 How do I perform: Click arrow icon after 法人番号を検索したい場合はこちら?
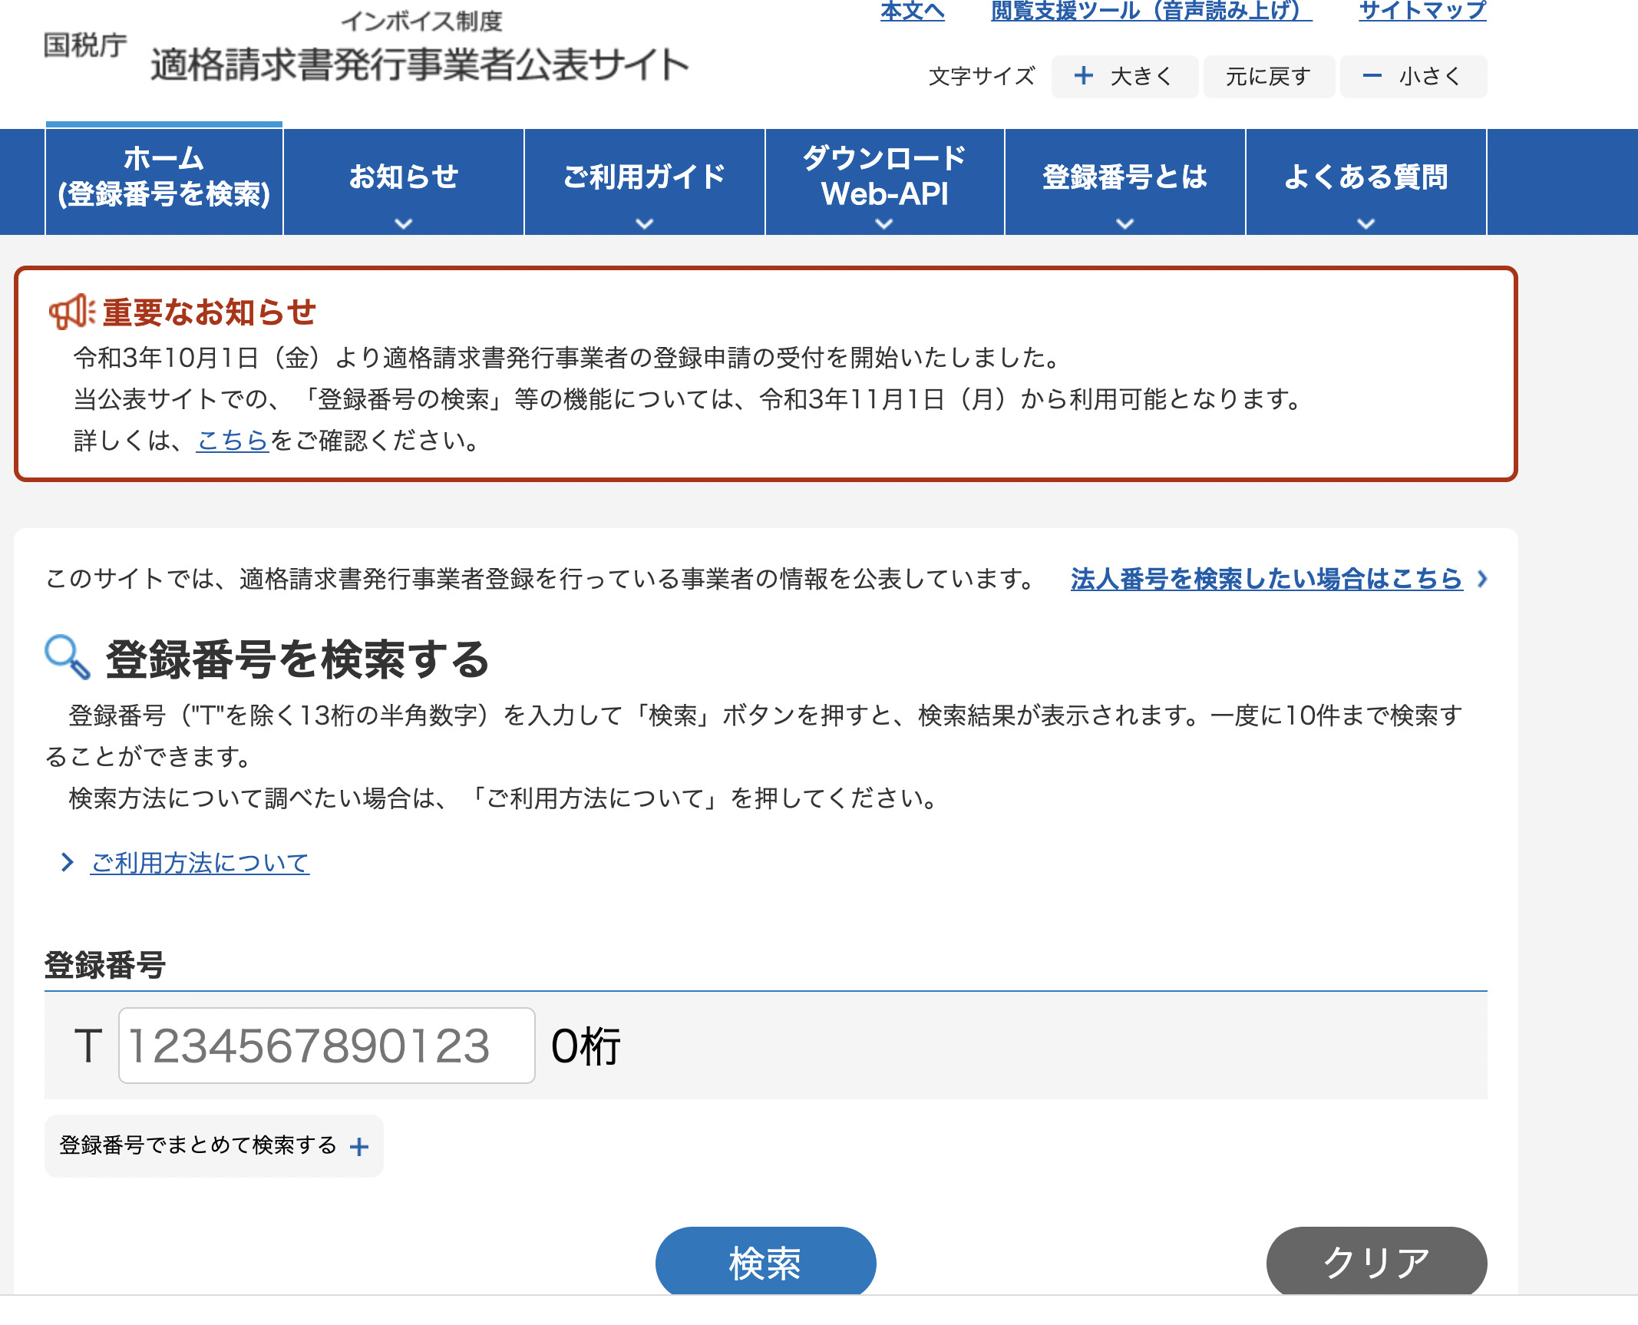coord(1482,579)
